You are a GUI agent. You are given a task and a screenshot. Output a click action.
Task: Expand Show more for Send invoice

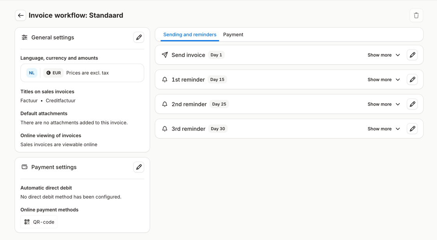tap(383, 55)
